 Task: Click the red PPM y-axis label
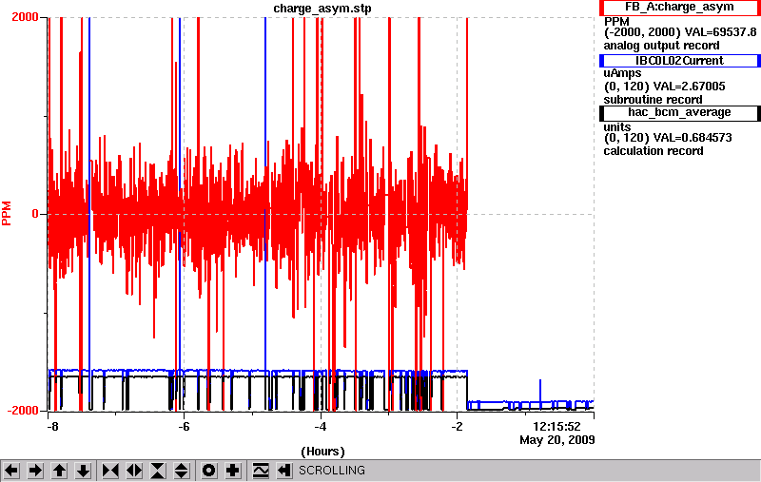(7, 213)
